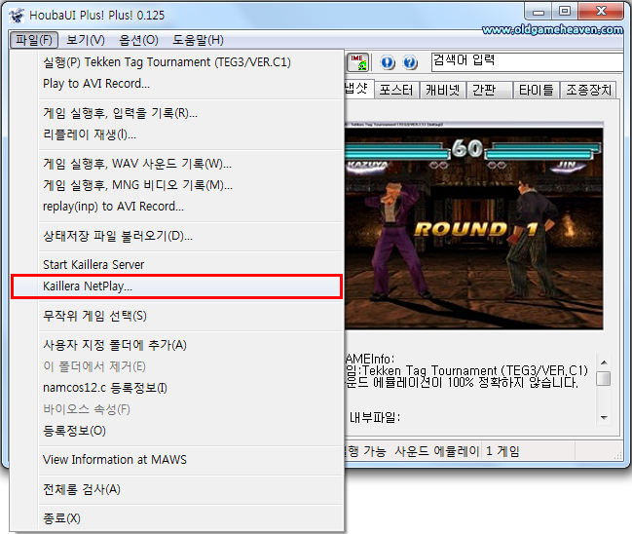Switch to the 조종장치 tab
632x534 pixels.
point(588,90)
